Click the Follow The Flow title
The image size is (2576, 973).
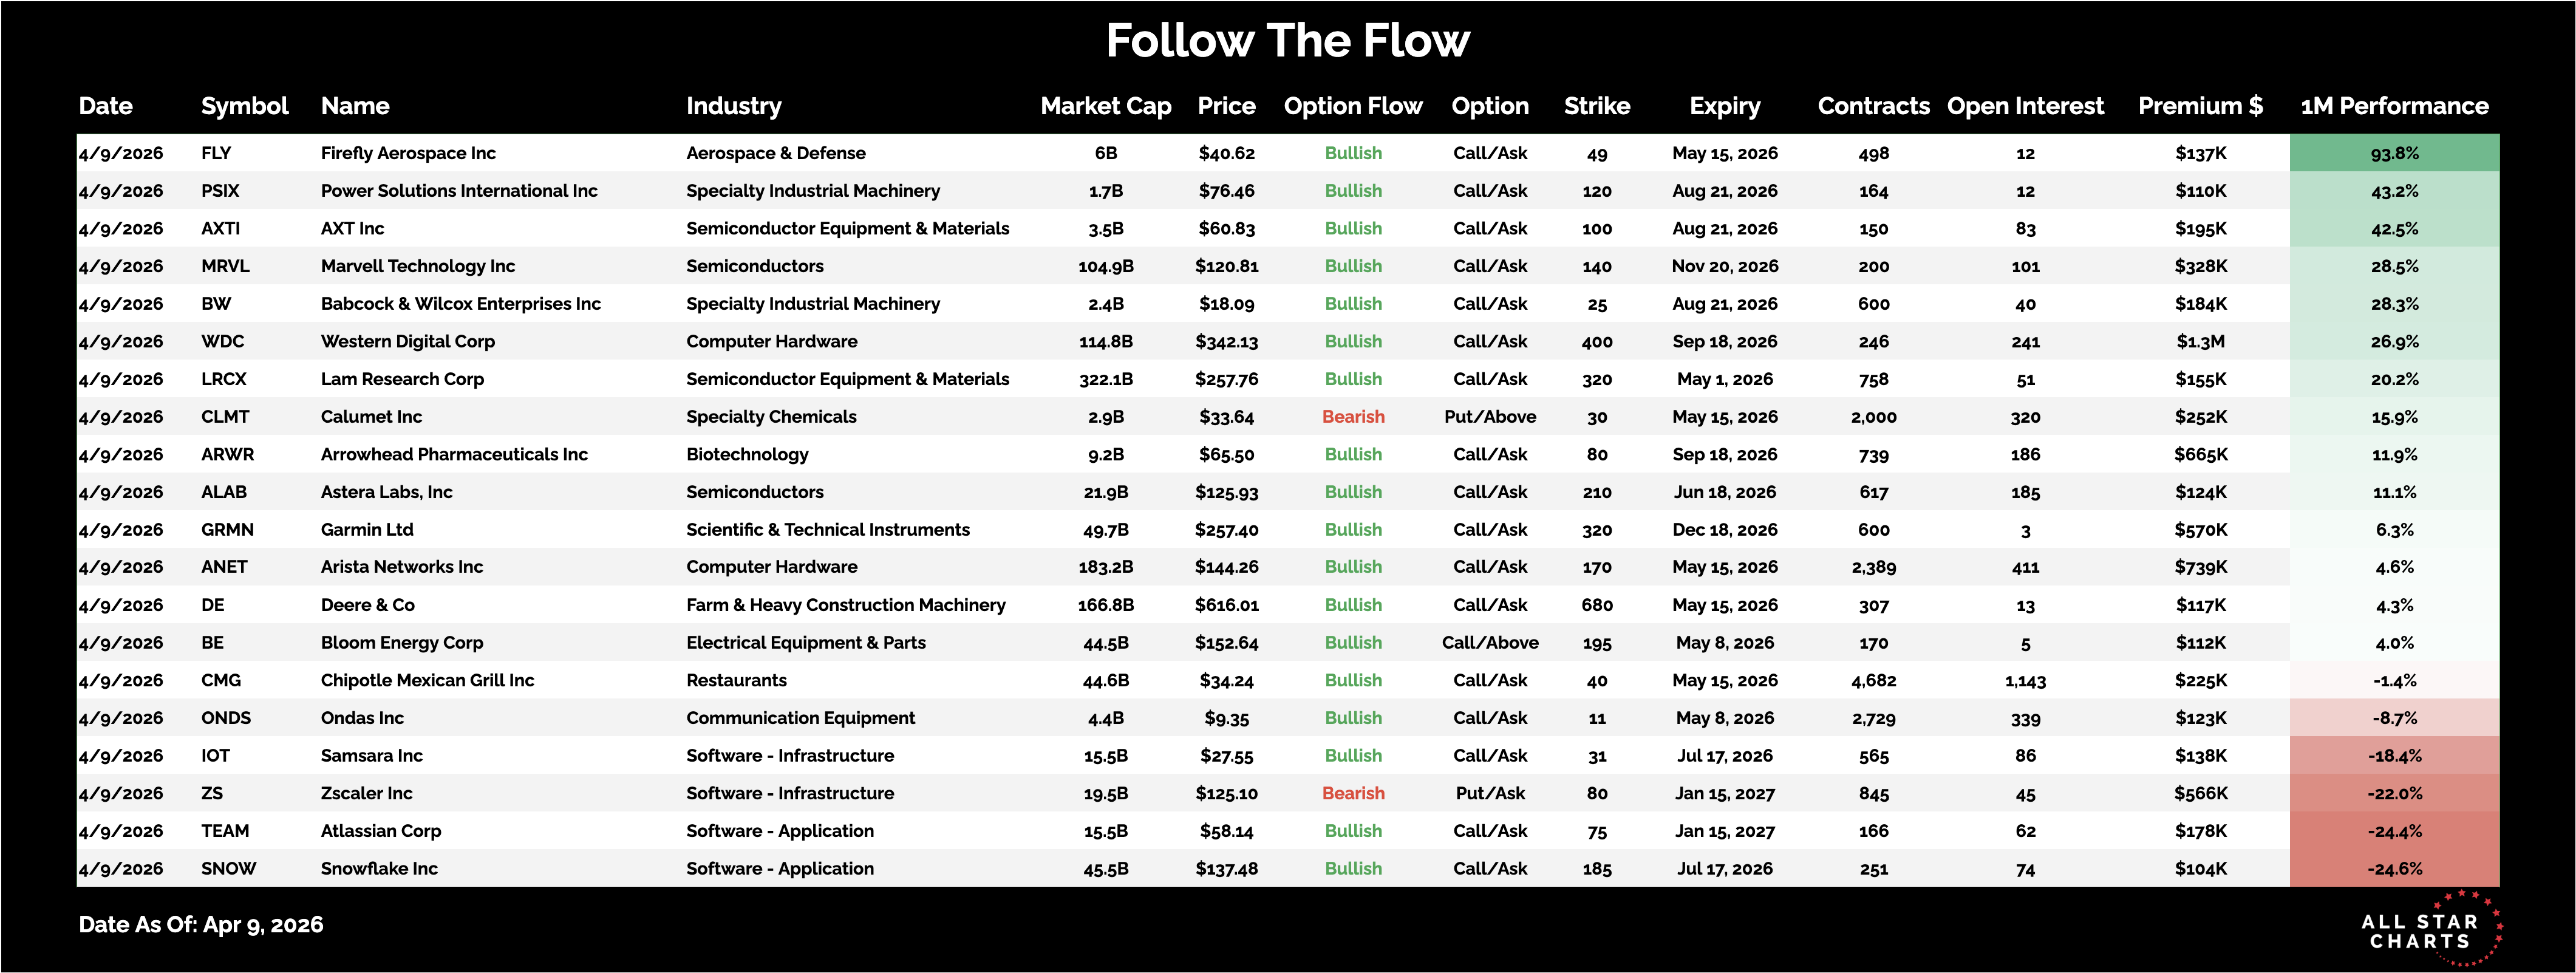[1287, 41]
